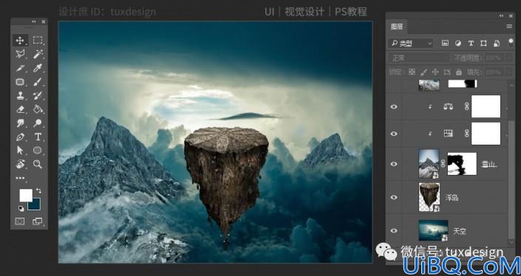Select the Move tool
Image resolution: width=521 pixels, height=276 pixels.
click(20, 40)
